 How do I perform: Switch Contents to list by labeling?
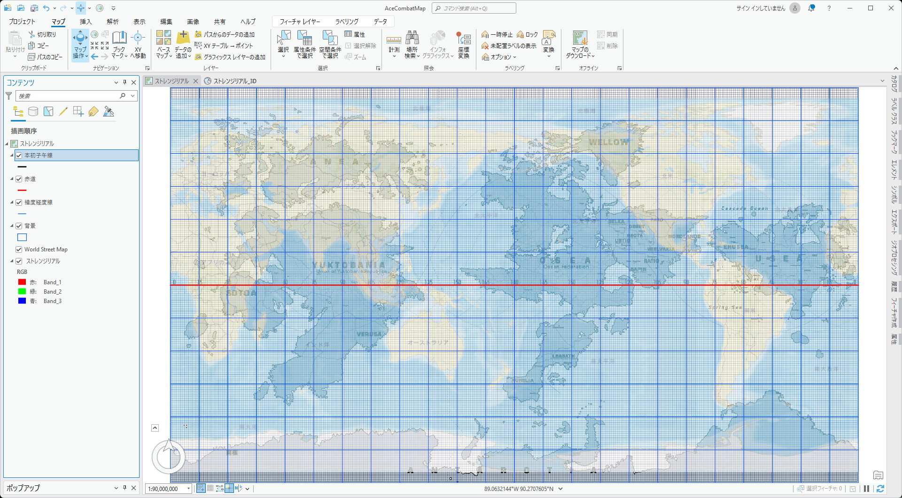[x=93, y=112]
